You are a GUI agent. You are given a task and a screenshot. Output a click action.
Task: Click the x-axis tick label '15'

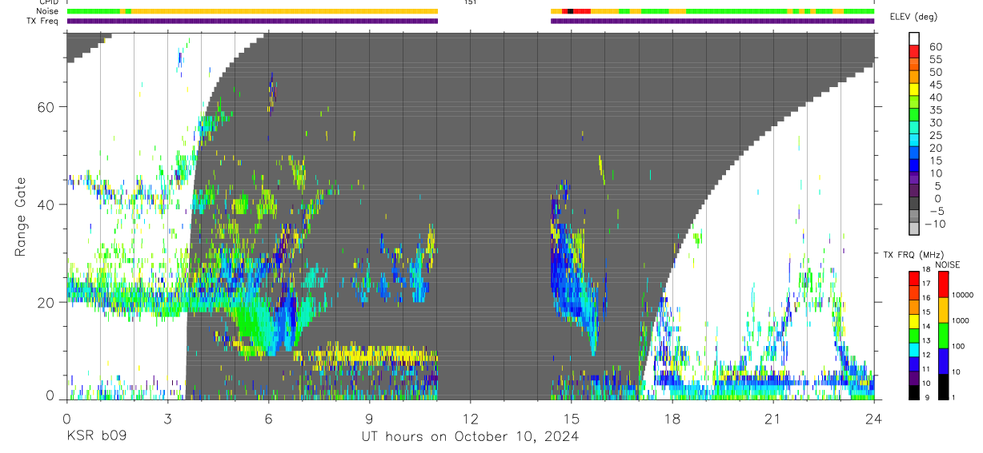pyautogui.click(x=571, y=418)
